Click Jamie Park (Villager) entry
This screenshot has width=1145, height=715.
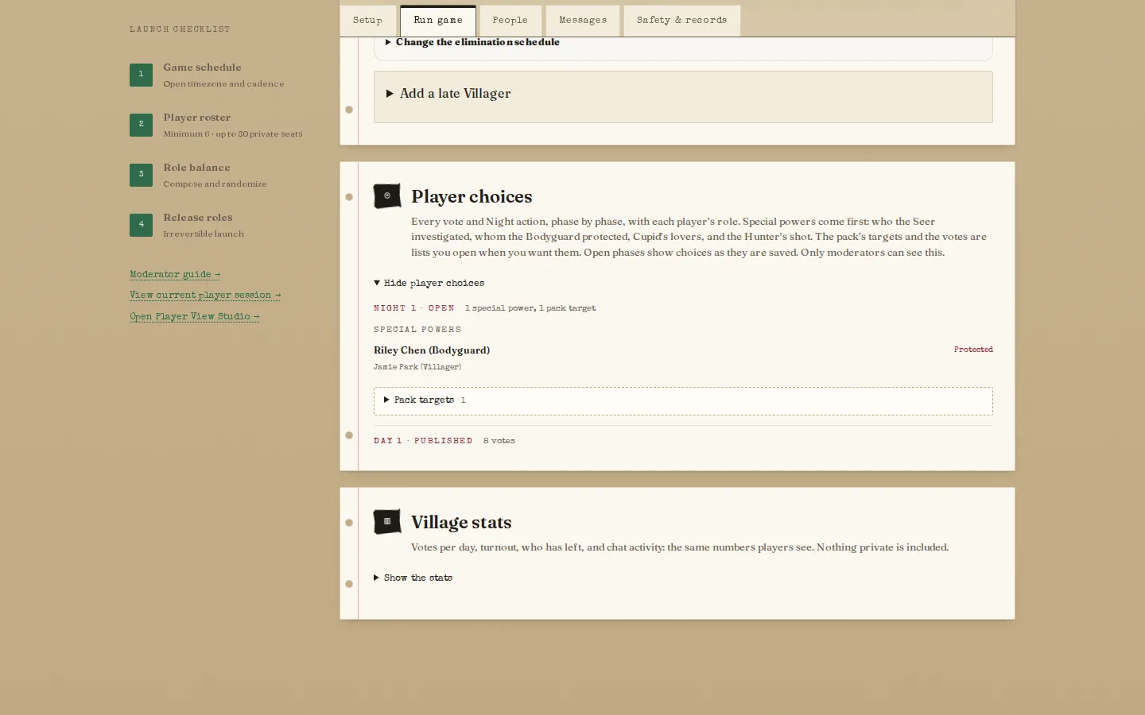click(x=417, y=367)
